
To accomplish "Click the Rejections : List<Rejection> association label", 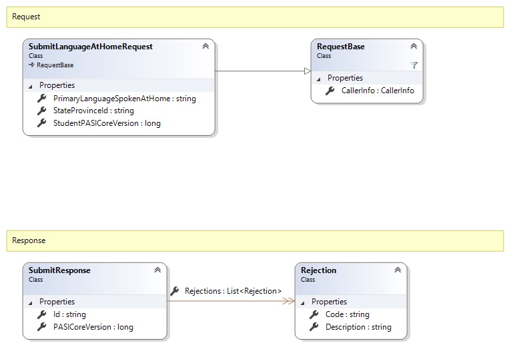I will coord(233,291).
